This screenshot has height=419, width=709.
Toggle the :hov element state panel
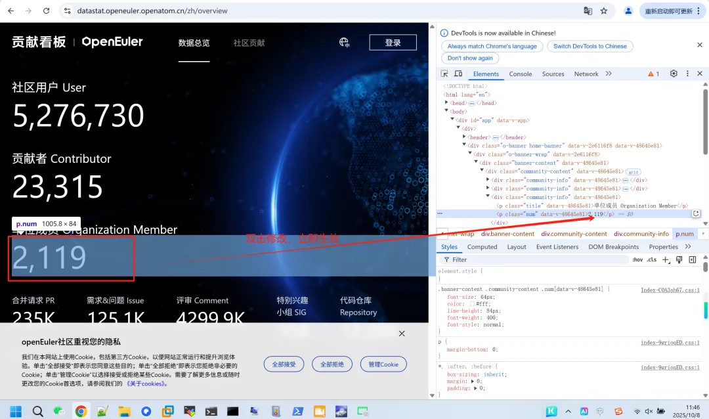pos(637,260)
